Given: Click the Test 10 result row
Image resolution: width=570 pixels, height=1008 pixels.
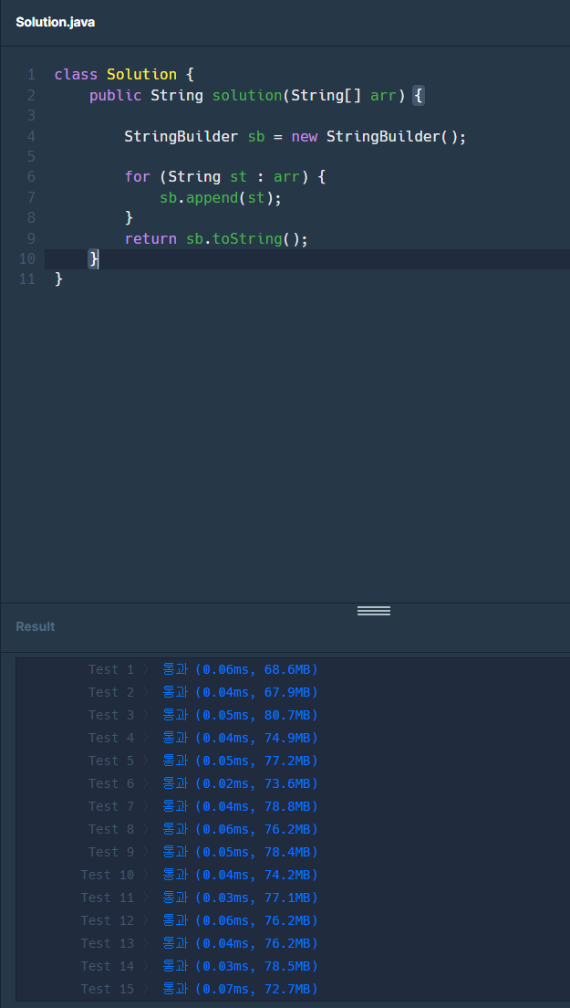Looking at the screenshot, I should [200, 875].
